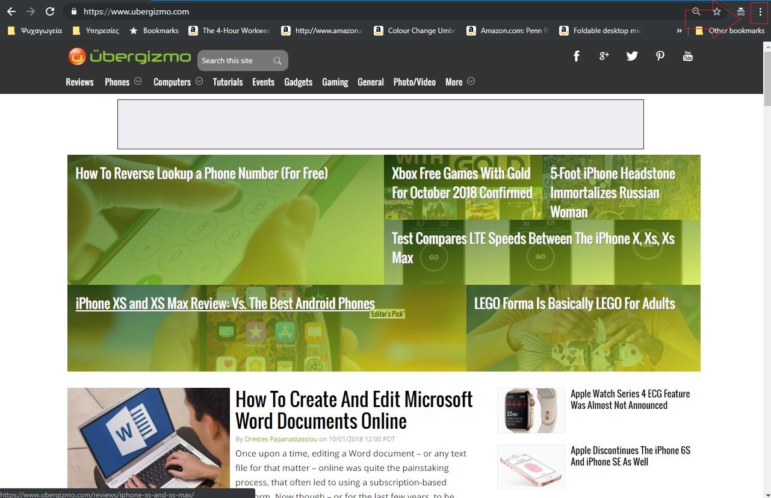
Task: Open the Tutorials nav item
Action: click(x=228, y=82)
